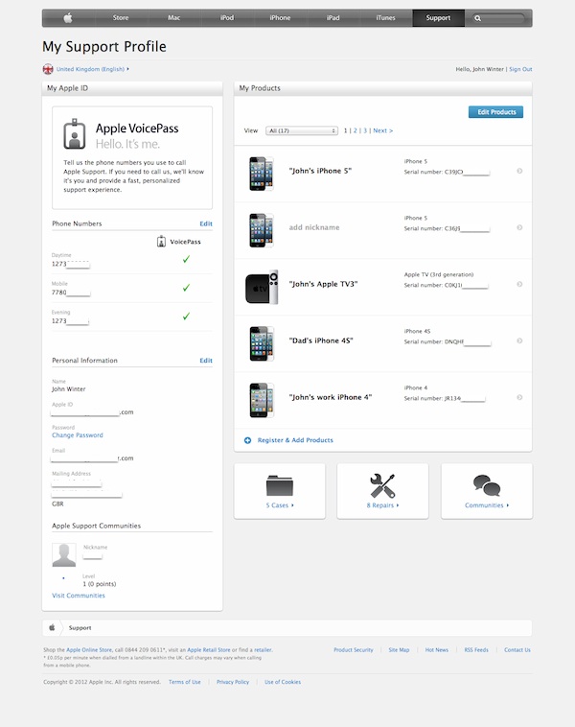This screenshot has height=727, width=575.
Task: Open the RSS Feeds footer link
Action: pyautogui.click(x=476, y=650)
